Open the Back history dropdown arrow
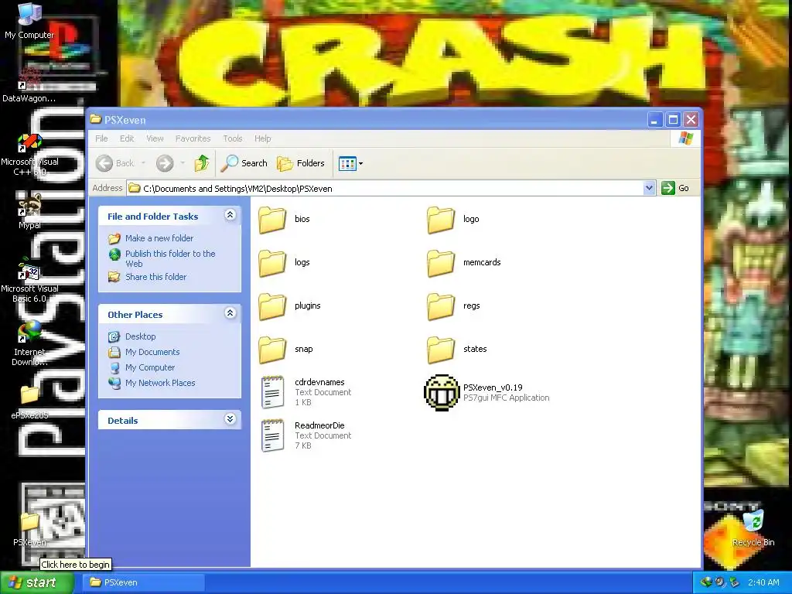The width and height of the screenshot is (792, 594). pyautogui.click(x=143, y=163)
